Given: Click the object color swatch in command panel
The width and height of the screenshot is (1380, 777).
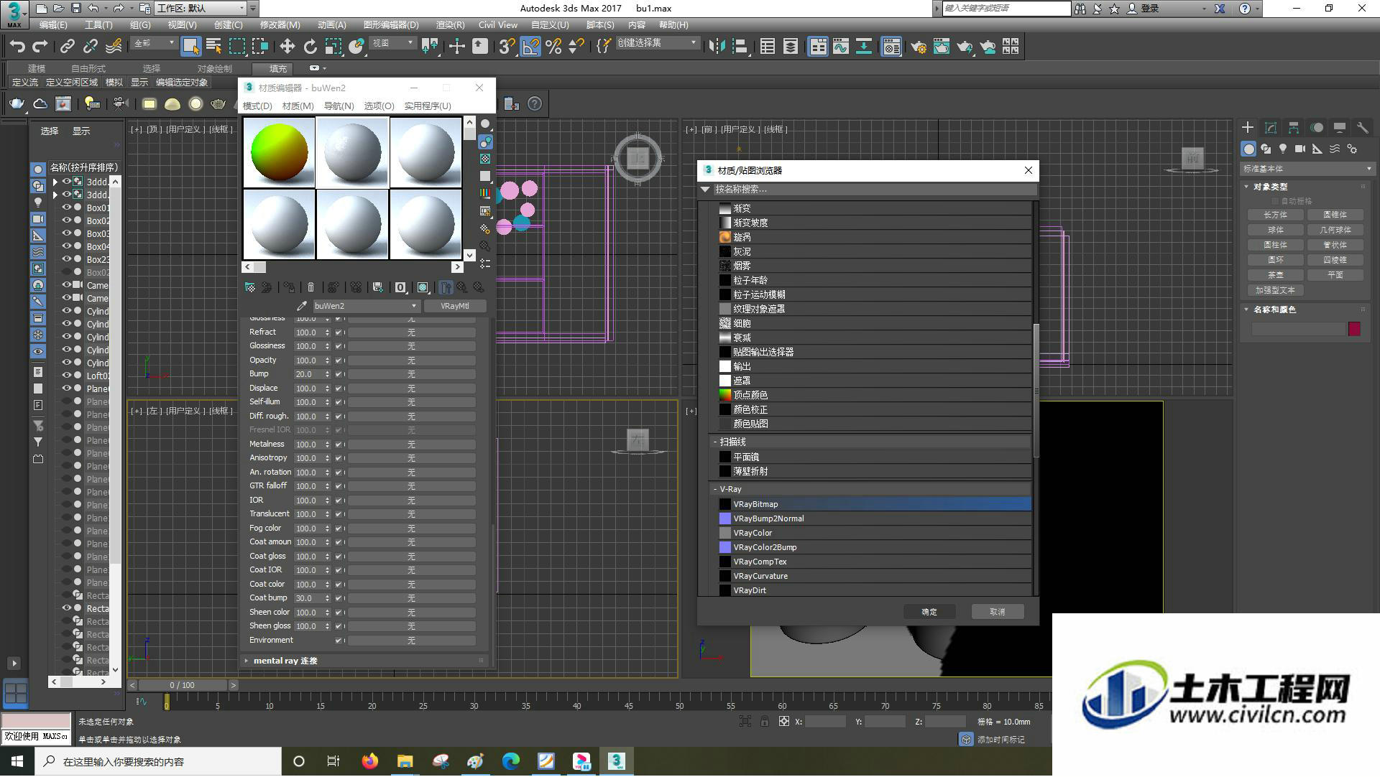Looking at the screenshot, I should 1354,329.
